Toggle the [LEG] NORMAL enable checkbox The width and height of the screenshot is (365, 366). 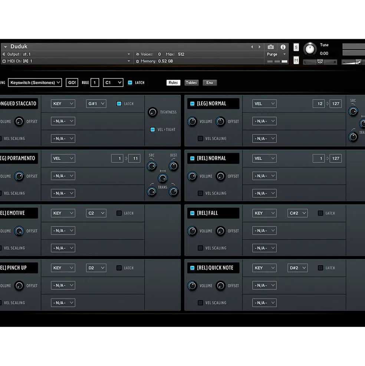point(192,104)
